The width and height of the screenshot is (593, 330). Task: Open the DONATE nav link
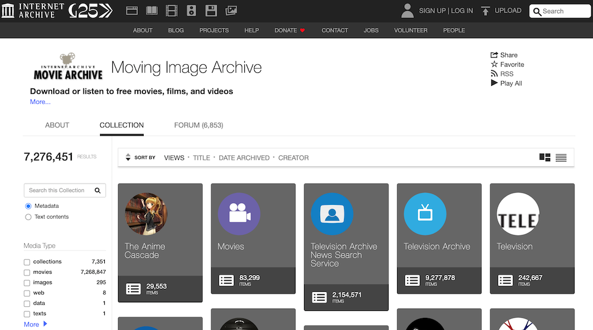coord(285,30)
